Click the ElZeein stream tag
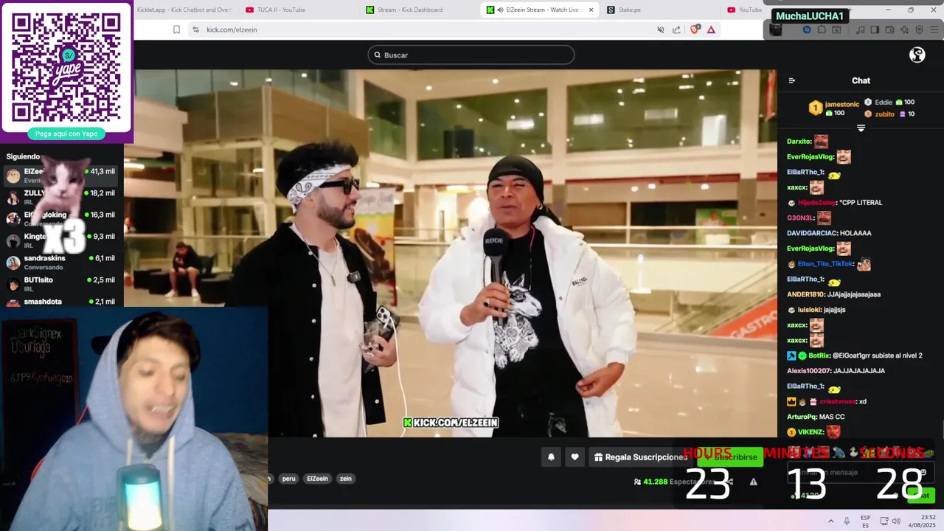Screen dimensions: 944x531 (317, 479)
